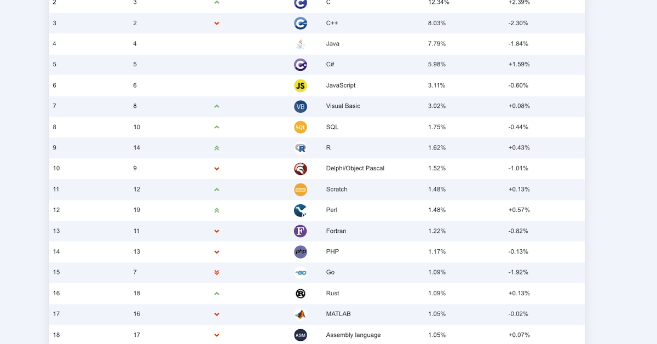This screenshot has width=657, height=344.
Task: Click the PHP logo icon
Action: click(300, 252)
